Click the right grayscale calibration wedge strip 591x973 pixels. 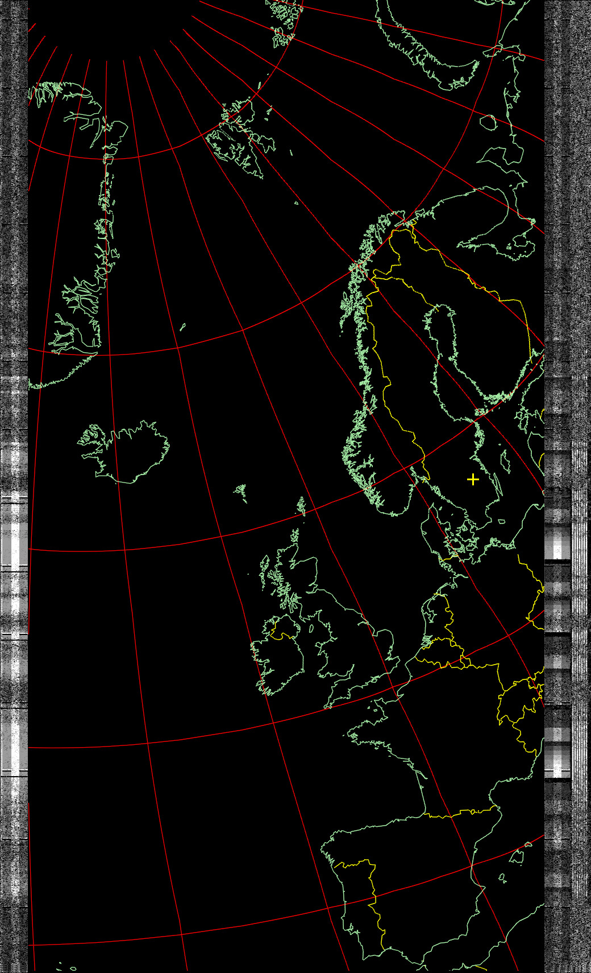(558, 541)
